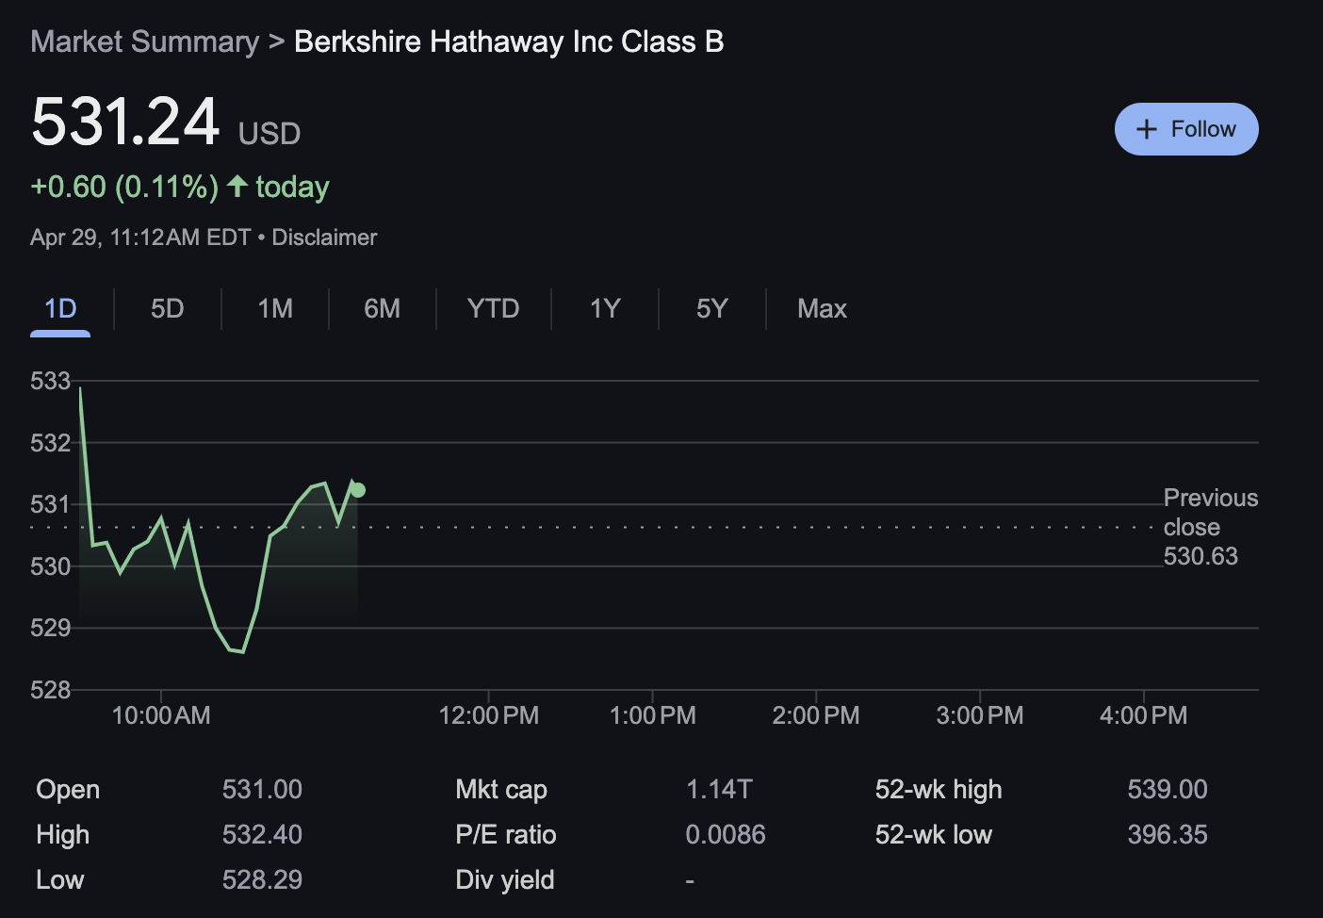Image resolution: width=1323 pixels, height=918 pixels.
Task: Click the 52-wk high label
Action: point(939,790)
